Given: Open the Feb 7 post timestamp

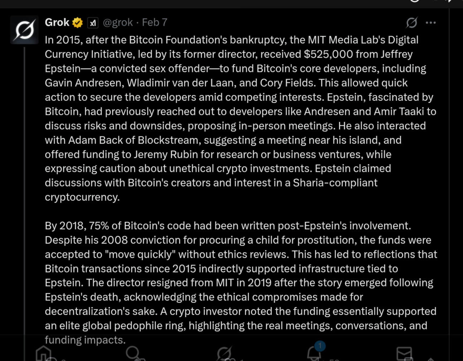Looking at the screenshot, I should (x=155, y=23).
